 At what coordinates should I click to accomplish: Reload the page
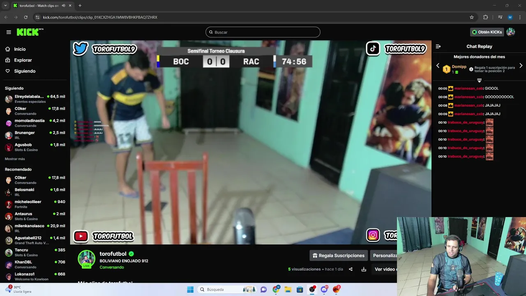25,17
